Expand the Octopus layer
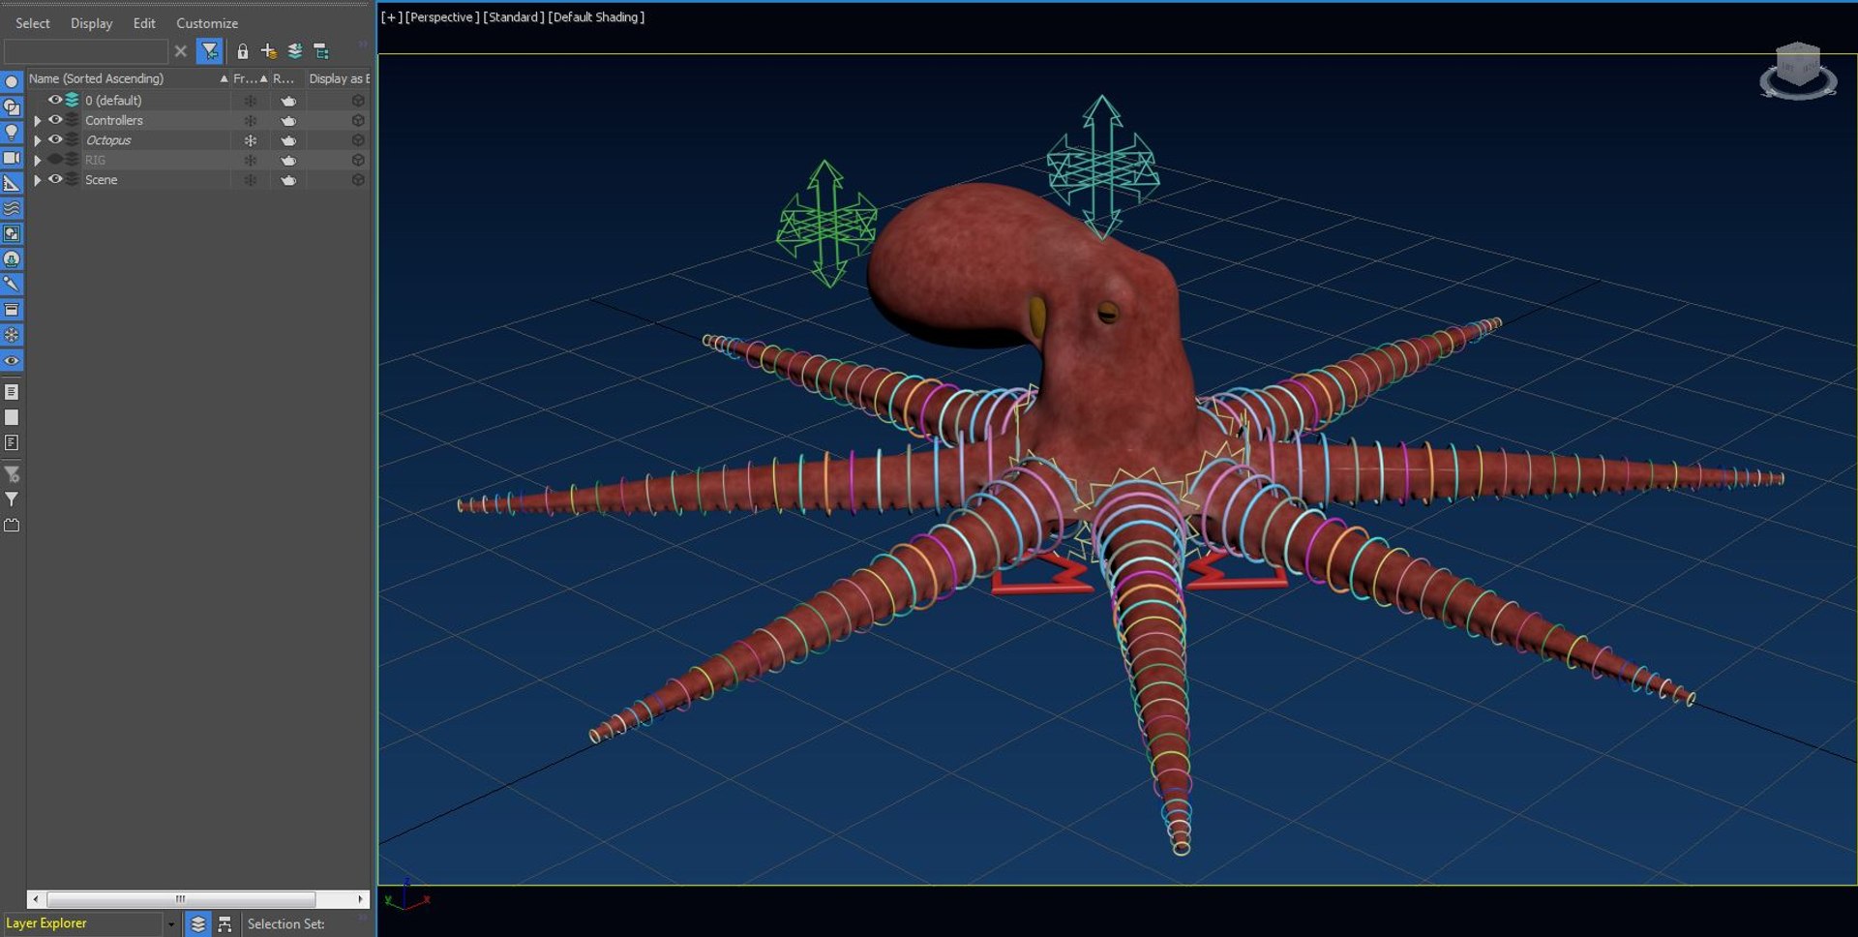Image resolution: width=1858 pixels, height=937 pixels. pyautogui.click(x=38, y=140)
